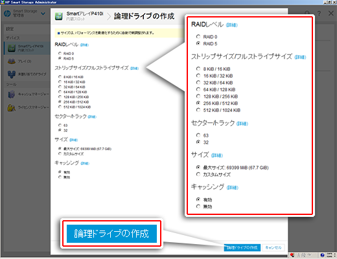Click the Smartアレイ P410i breadcrumb title
The height and width of the screenshot is (259, 337).
tap(85, 14)
